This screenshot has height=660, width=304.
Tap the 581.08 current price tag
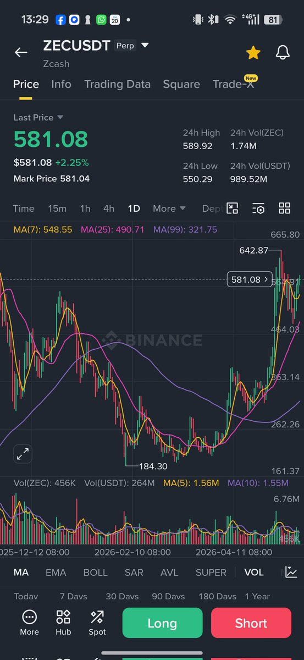click(250, 279)
